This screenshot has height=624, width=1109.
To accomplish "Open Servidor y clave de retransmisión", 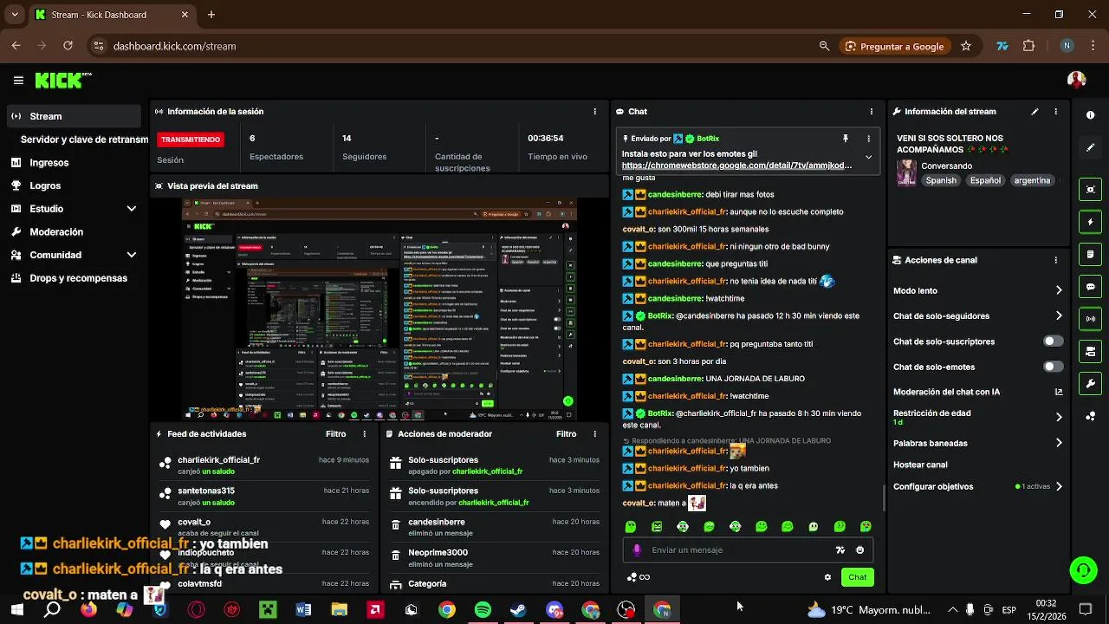I will [x=84, y=140].
